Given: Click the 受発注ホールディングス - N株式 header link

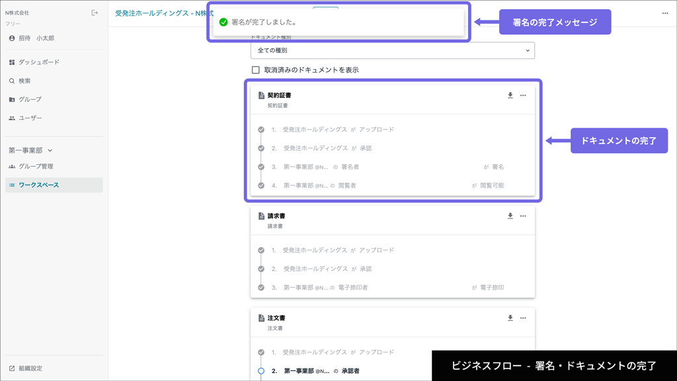Looking at the screenshot, I should click(x=164, y=13).
